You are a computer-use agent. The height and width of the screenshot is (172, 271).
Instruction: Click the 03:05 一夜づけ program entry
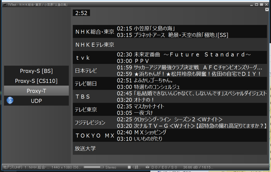(135, 113)
